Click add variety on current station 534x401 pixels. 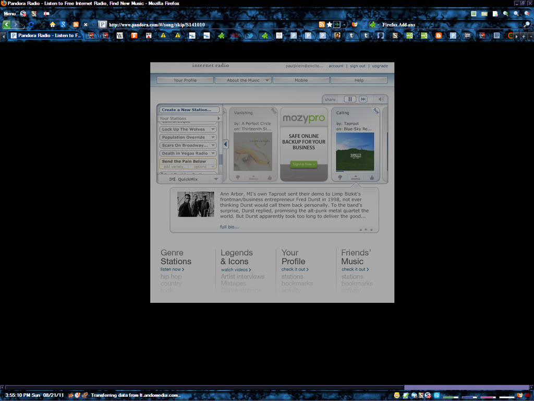pos(173,167)
